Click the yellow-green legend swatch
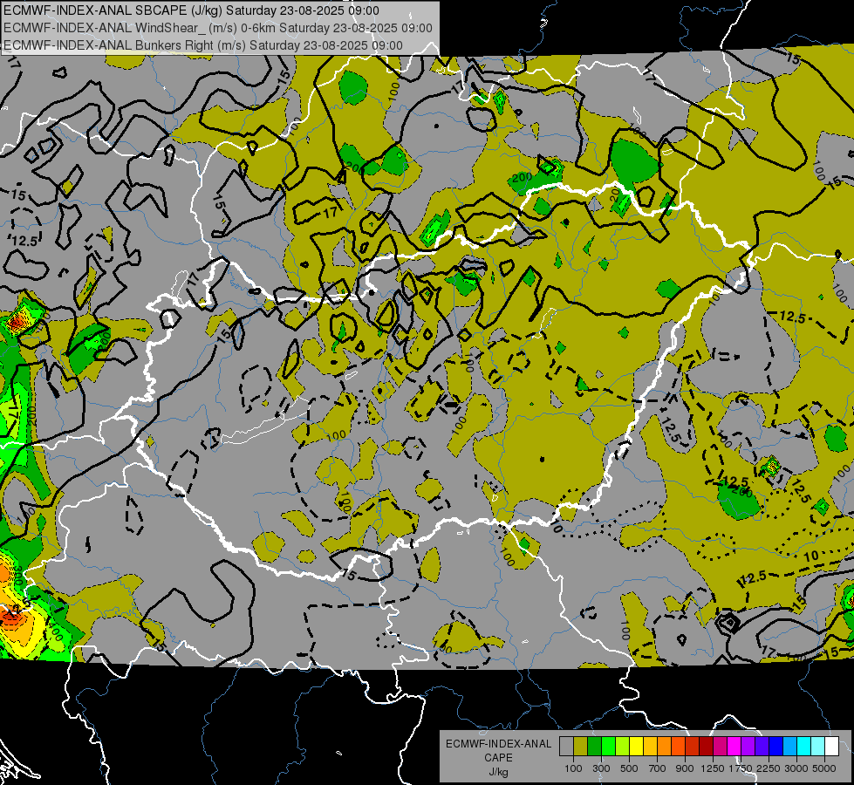Image resolution: width=854 pixels, height=785 pixels. pos(623,747)
